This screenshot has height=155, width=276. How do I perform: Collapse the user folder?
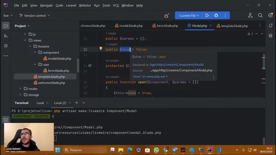pyautogui.click(x=35, y=65)
